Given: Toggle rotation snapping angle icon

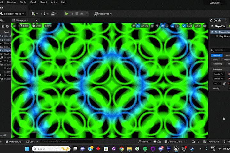Looking at the screenshot, I should coord(172,26).
